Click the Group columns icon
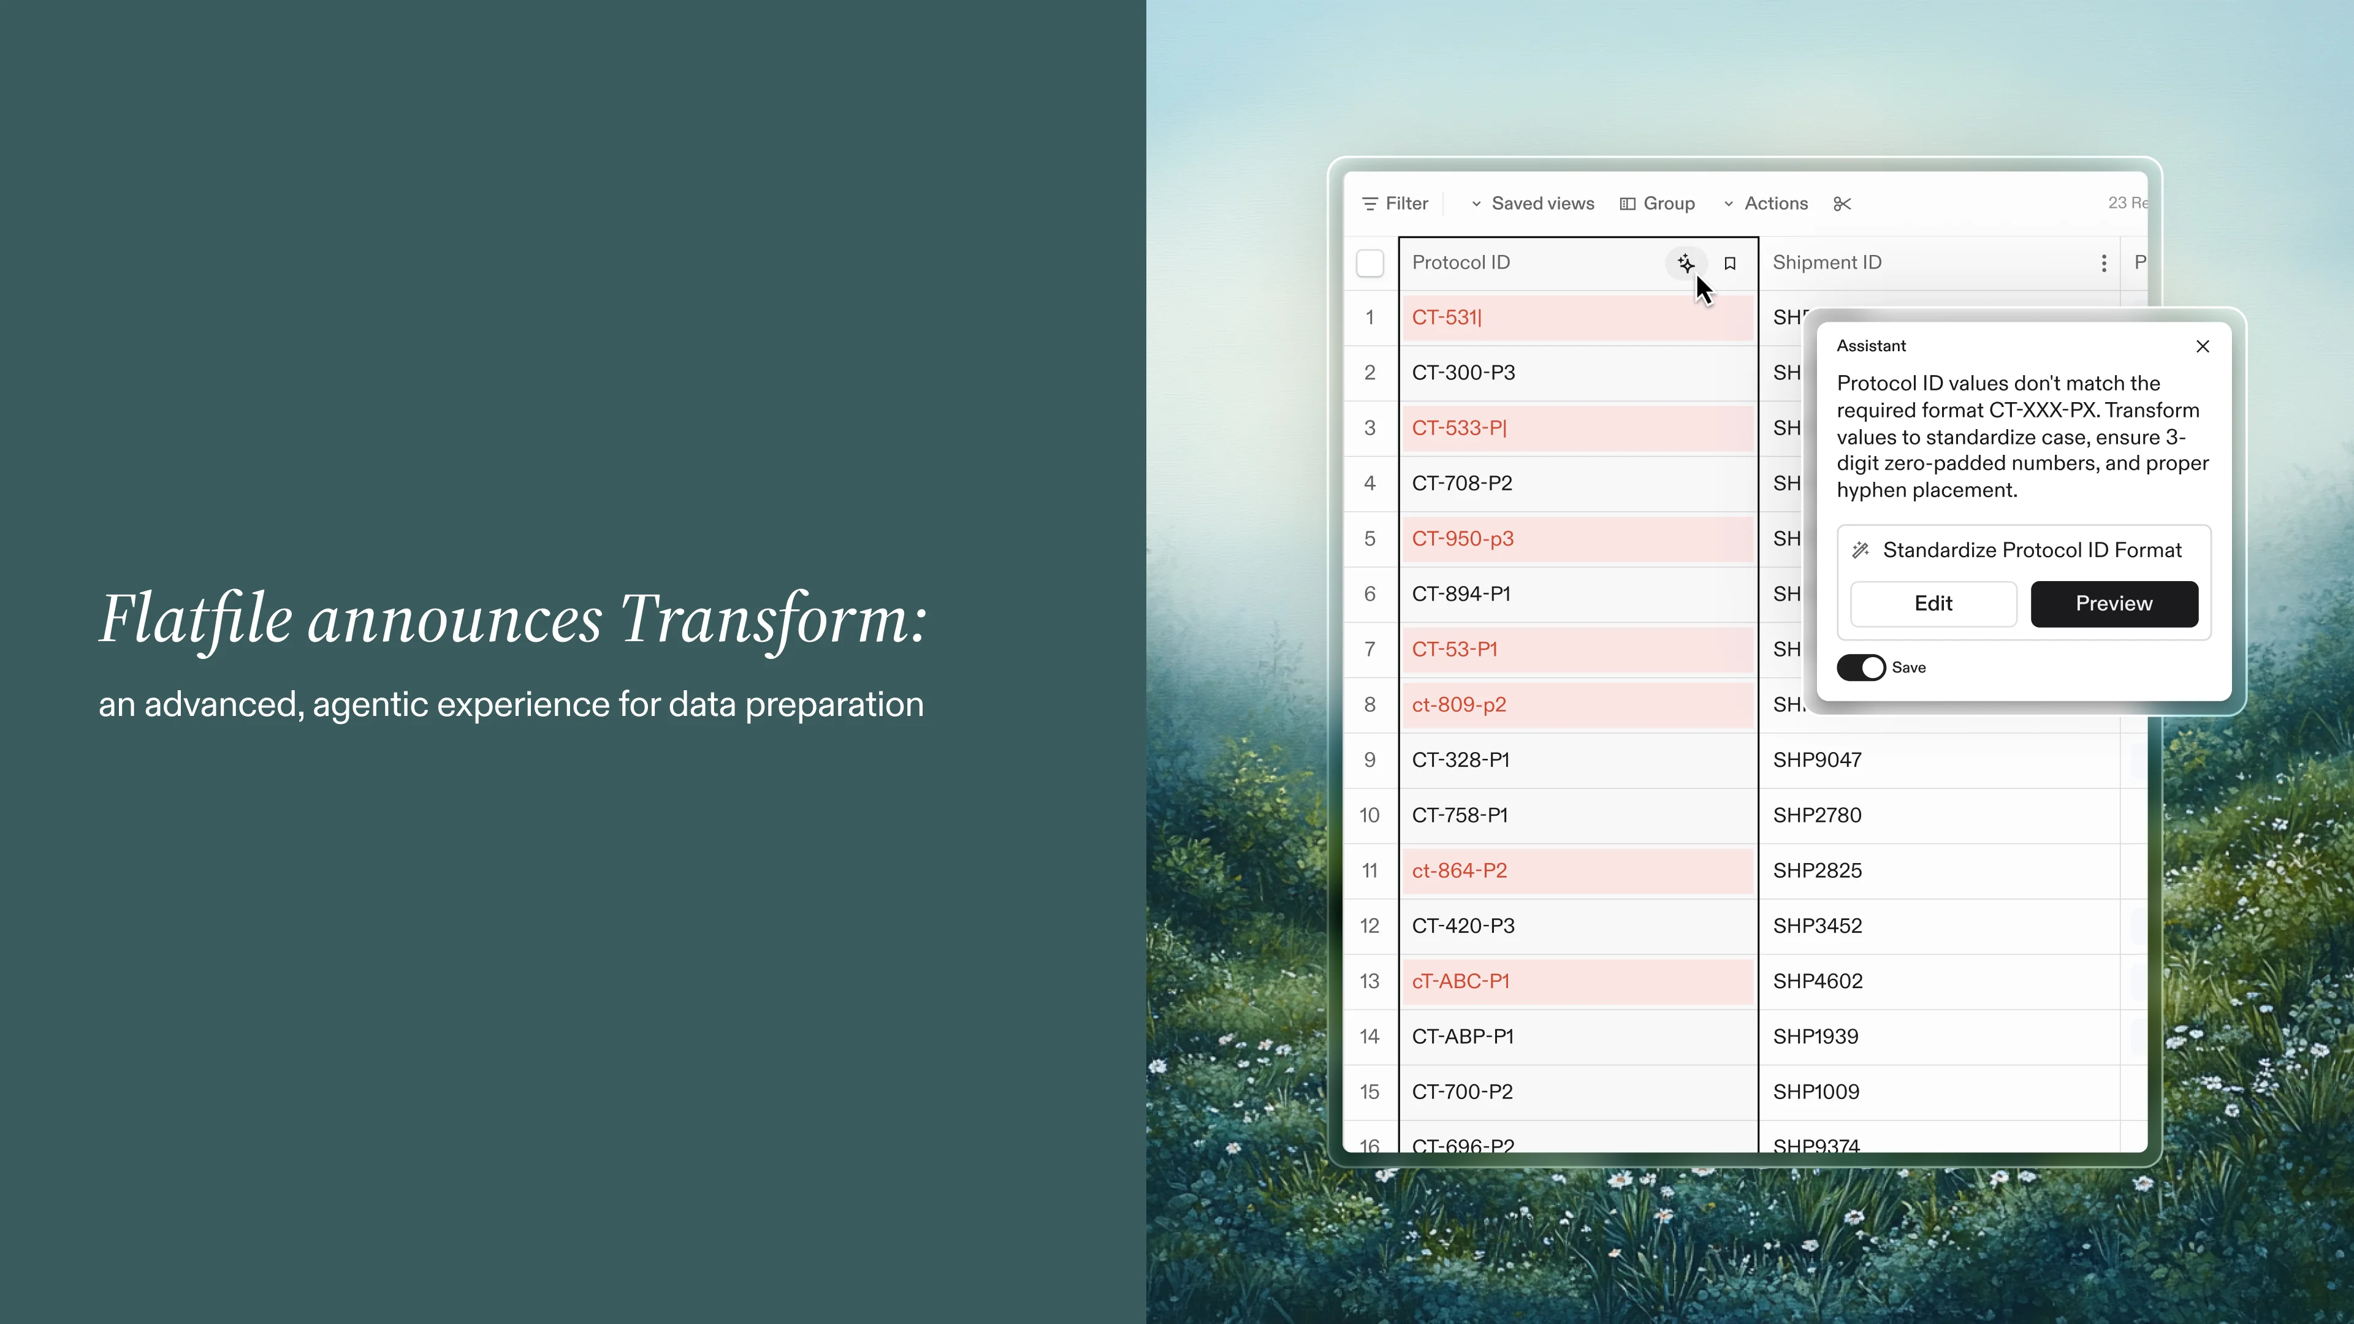The width and height of the screenshot is (2354, 1324). click(1628, 204)
